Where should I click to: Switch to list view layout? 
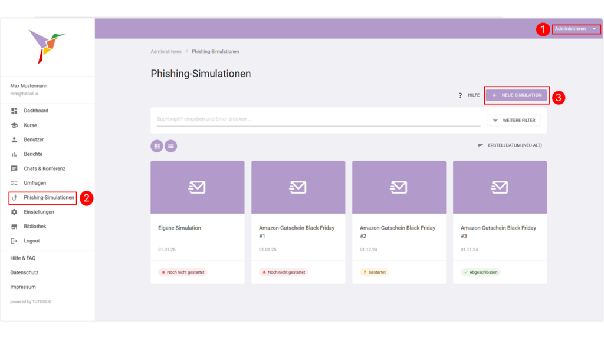(x=170, y=145)
